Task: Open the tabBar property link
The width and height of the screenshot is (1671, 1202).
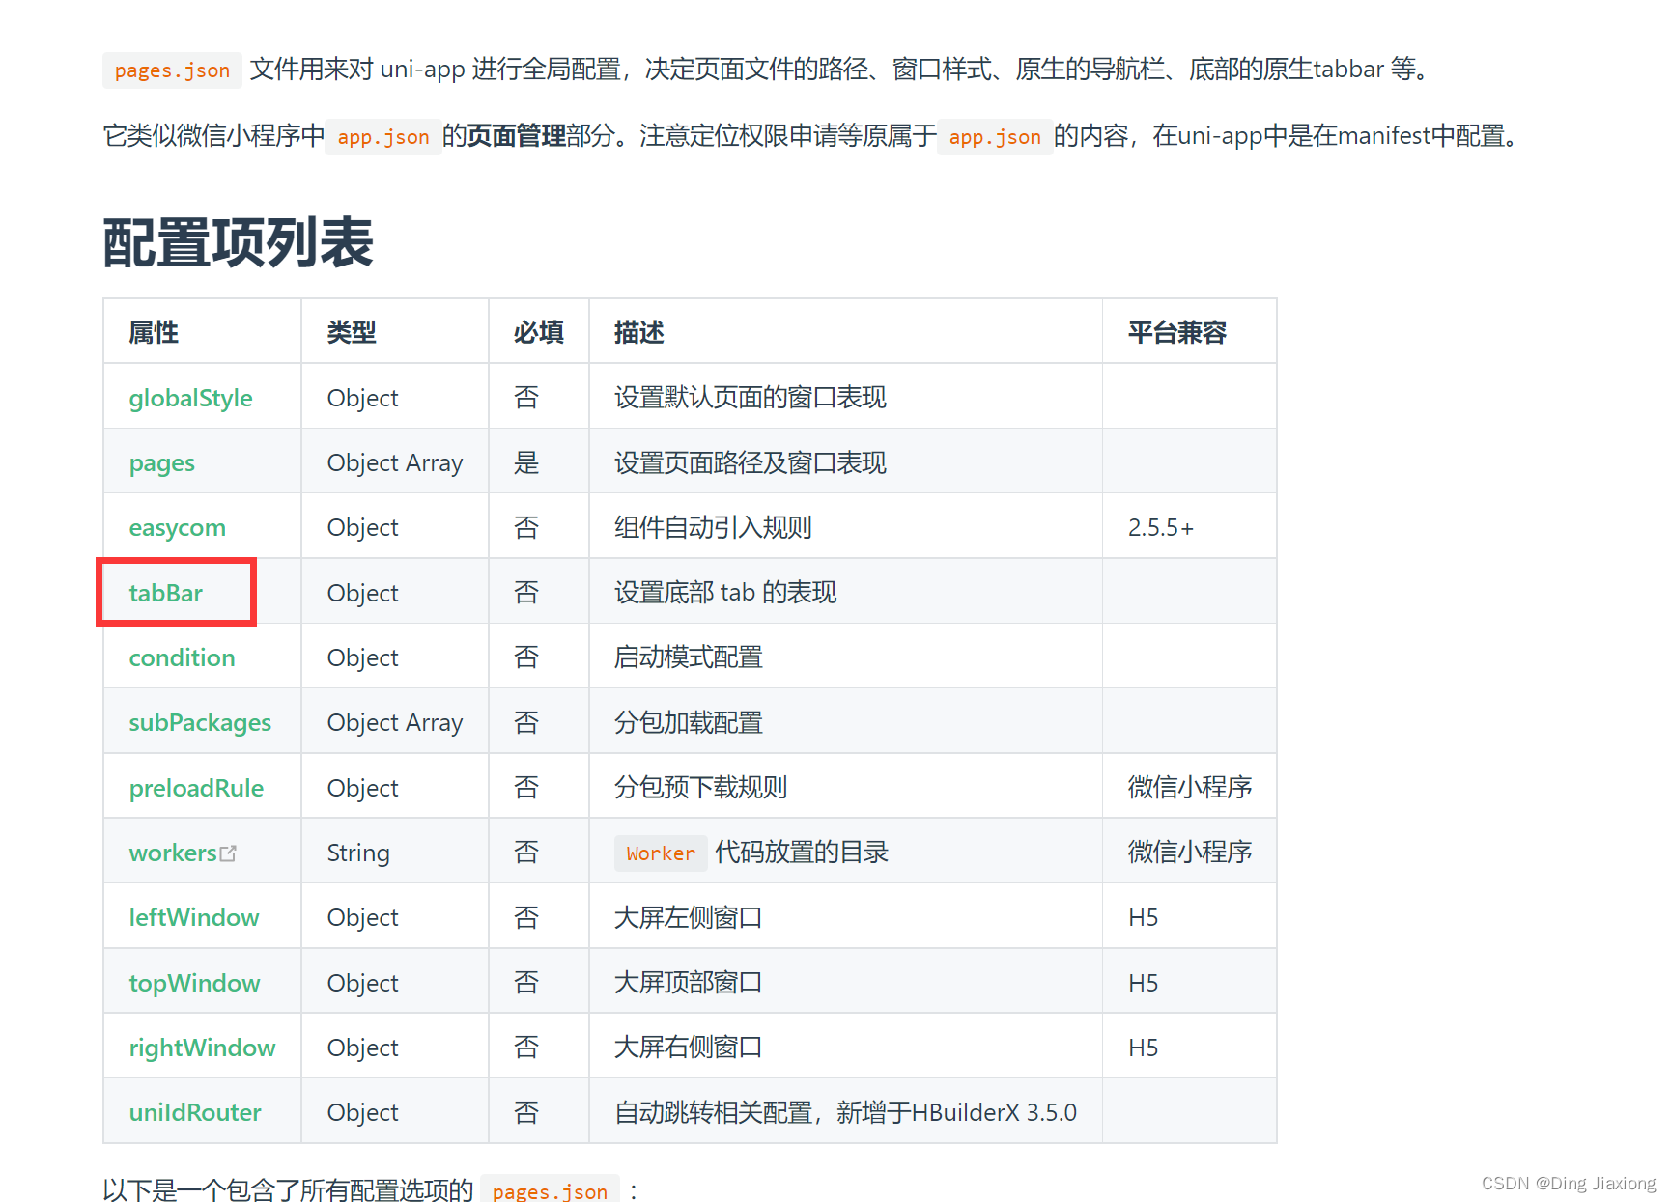Action: click(165, 593)
